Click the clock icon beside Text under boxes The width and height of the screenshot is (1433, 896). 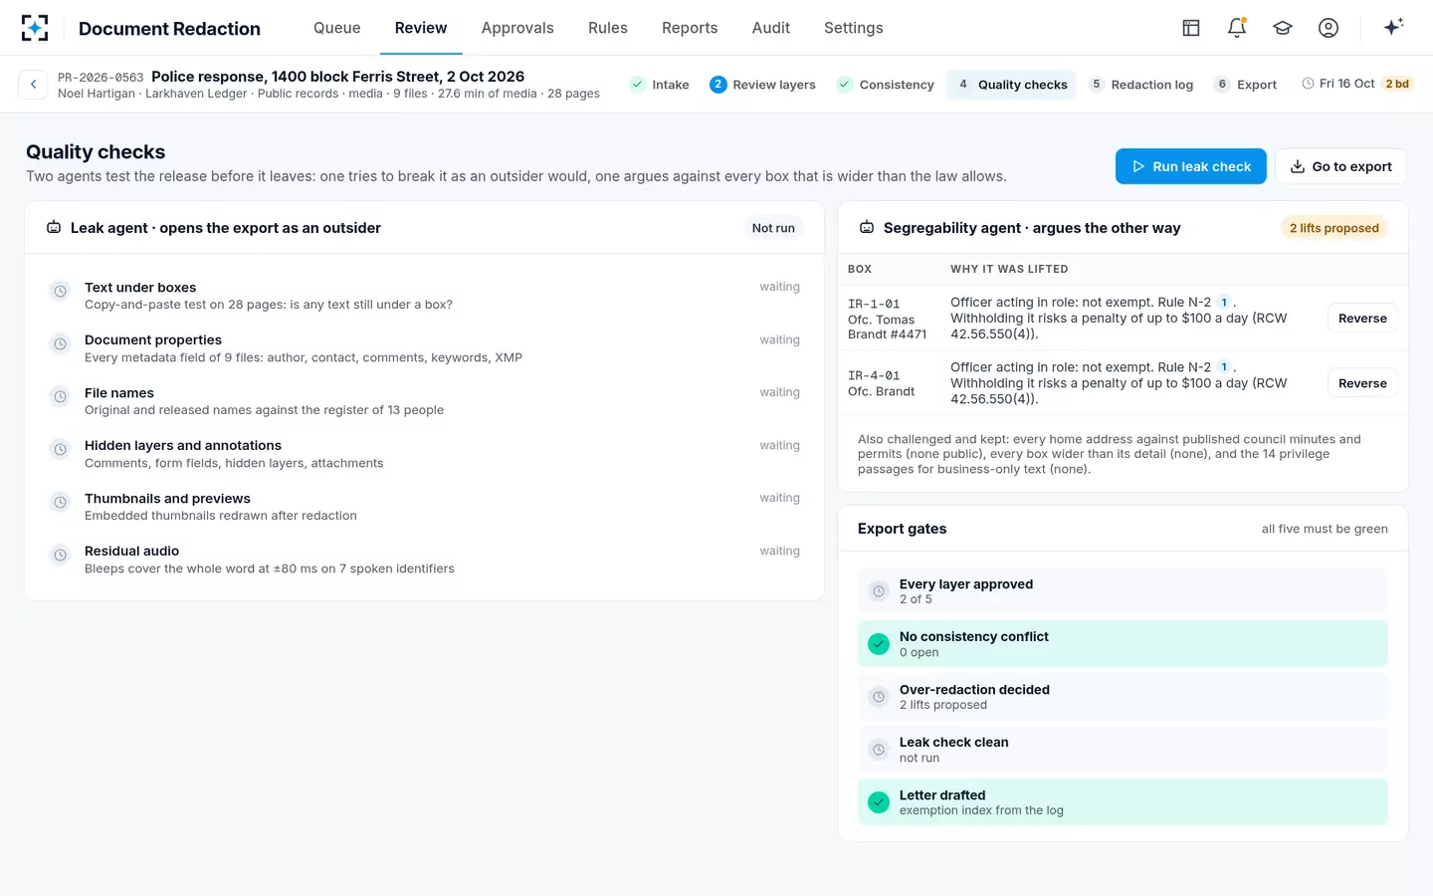[x=61, y=292]
